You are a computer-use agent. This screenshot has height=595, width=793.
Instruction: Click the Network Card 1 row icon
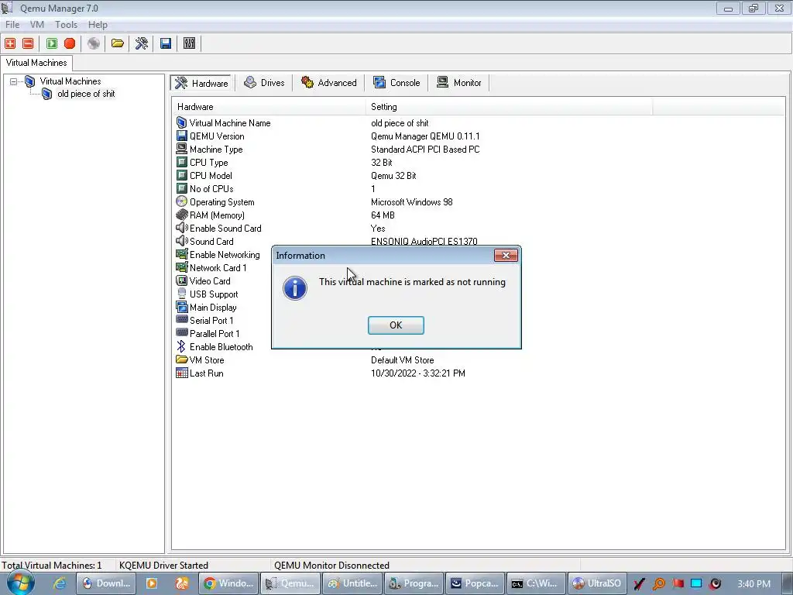tap(181, 267)
